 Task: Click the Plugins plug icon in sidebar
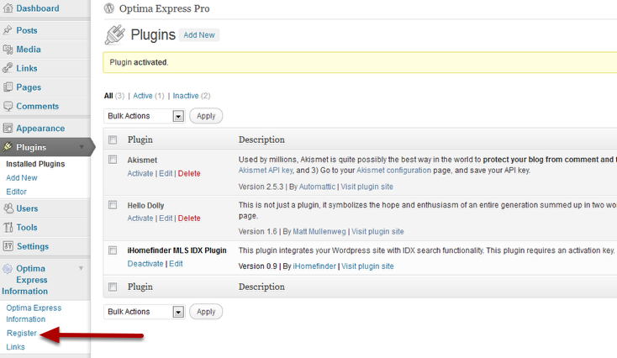pyautogui.click(x=8, y=147)
